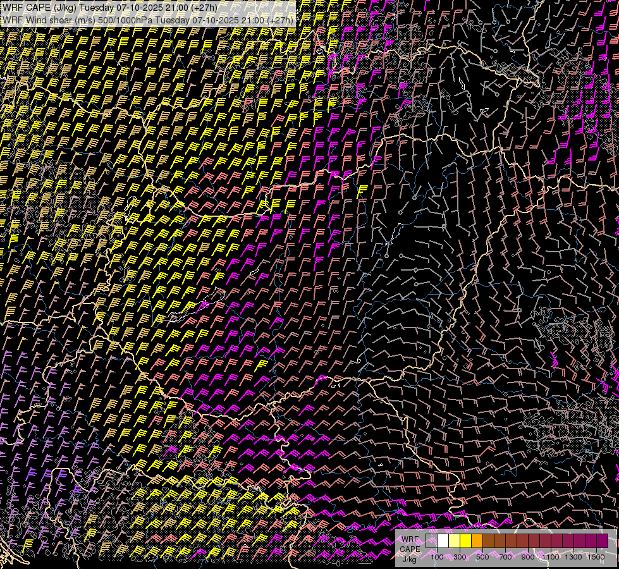The image size is (619, 569).
Task: Select the white CAPE legend swatch
Action: pos(443,541)
